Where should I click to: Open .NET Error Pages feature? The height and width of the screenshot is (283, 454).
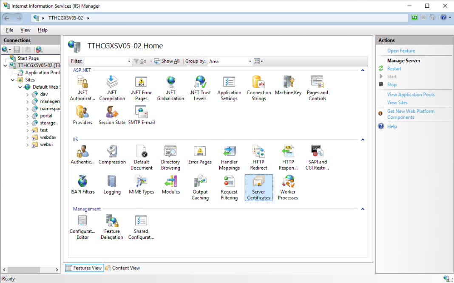point(141,88)
